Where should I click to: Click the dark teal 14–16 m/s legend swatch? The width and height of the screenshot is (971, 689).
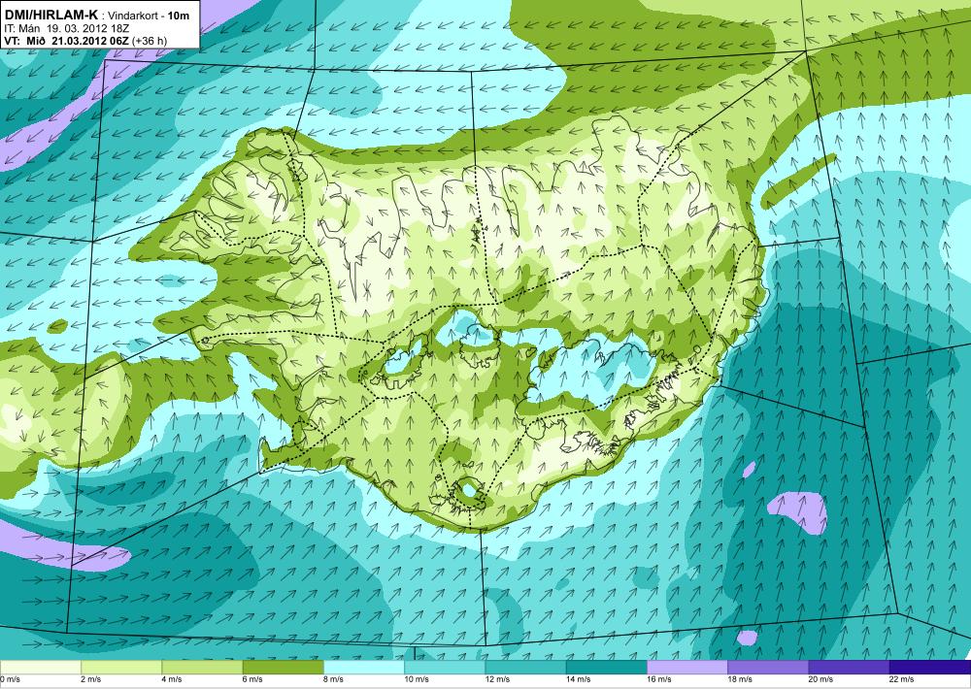pos(607,668)
